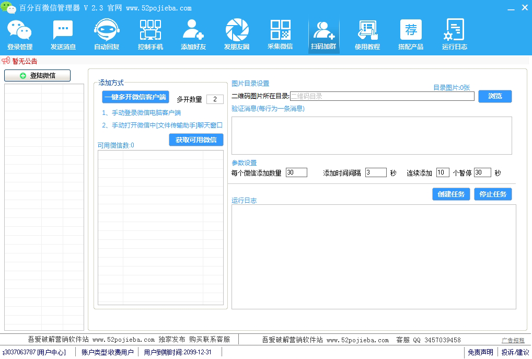Close the application window
The image size is (532, 359).
(525, 7)
